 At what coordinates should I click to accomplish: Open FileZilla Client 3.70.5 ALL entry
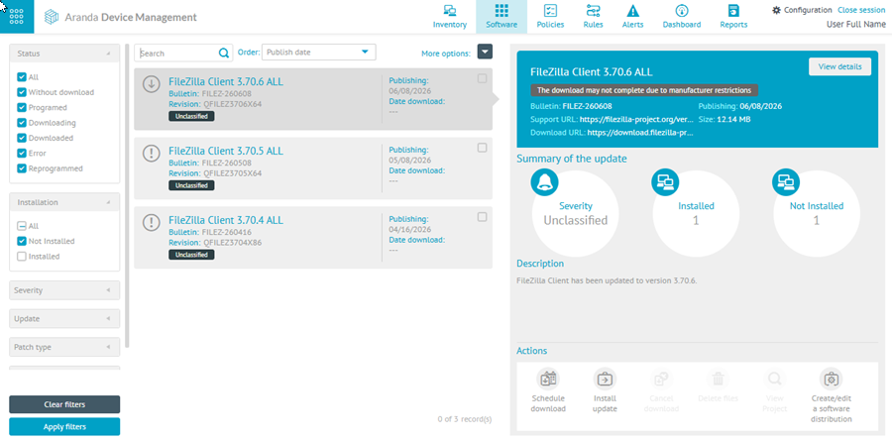(226, 152)
